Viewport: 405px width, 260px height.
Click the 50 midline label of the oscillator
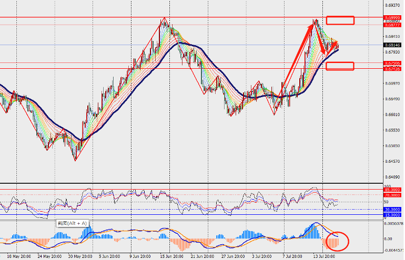click(x=387, y=202)
